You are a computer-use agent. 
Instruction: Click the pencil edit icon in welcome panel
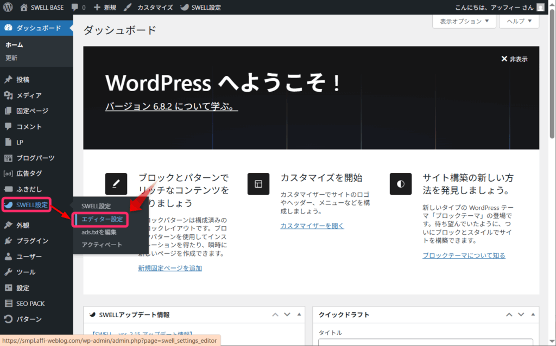coord(116,184)
